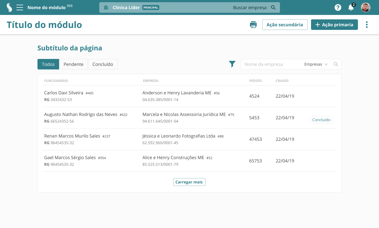This screenshot has width=379, height=228.
Task: Click CNPJ 62.592.960/0001-45
Action: (160, 143)
